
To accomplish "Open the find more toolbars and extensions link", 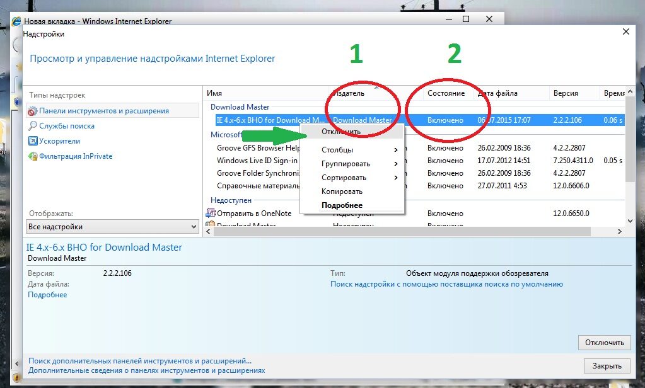I will [x=140, y=362].
